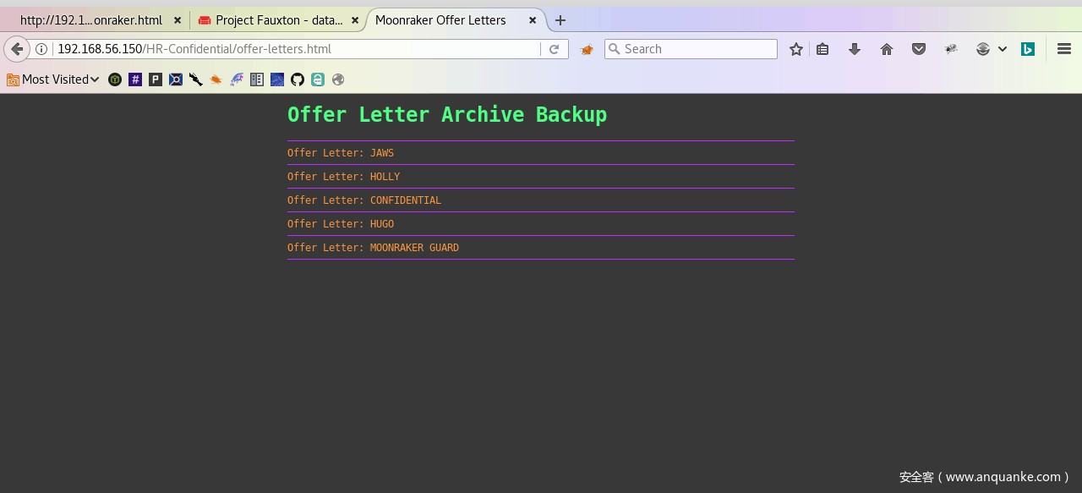Go back to the previous page
Image resolution: width=1082 pixels, height=493 pixels.
(x=17, y=49)
